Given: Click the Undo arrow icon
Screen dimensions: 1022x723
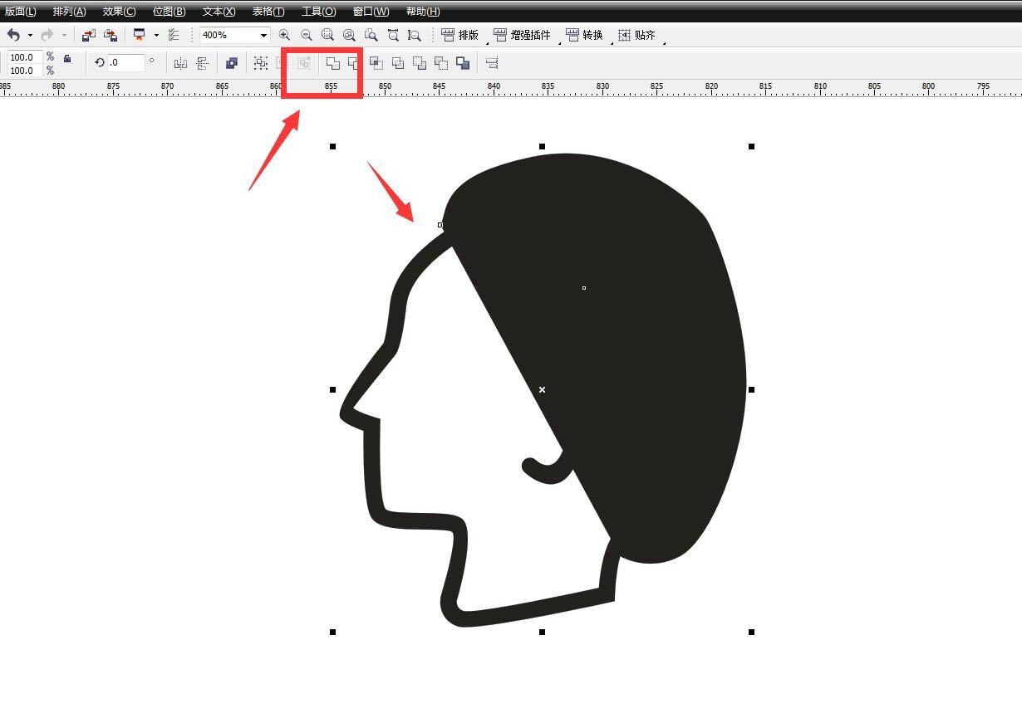Looking at the screenshot, I should tap(13, 35).
